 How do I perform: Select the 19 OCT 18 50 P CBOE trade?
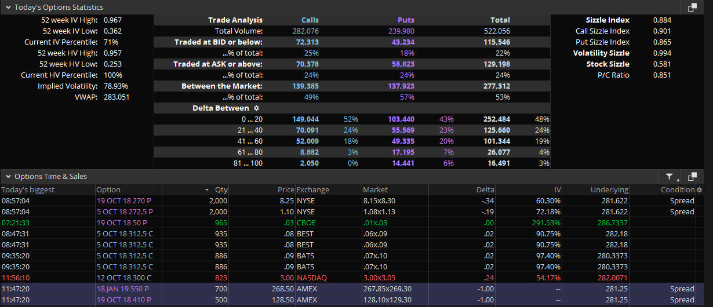pos(121,223)
